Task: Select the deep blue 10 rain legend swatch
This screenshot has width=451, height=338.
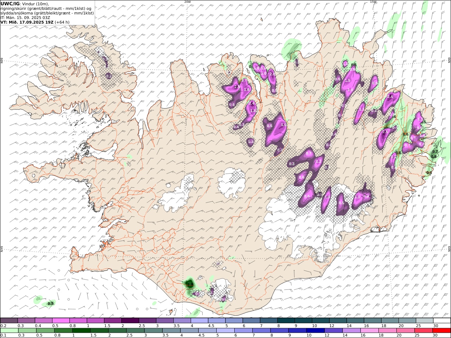Action: point(315,331)
